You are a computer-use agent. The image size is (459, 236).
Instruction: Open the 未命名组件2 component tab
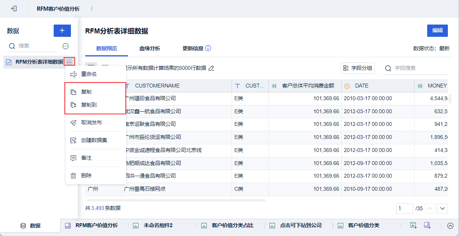tap(153, 226)
